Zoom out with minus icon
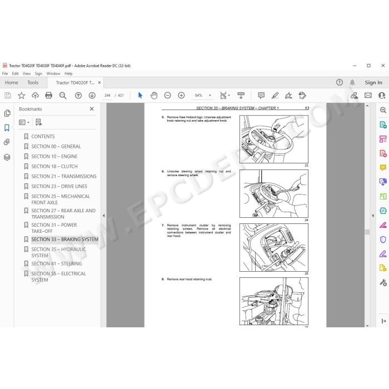This screenshot has height=389, width=389. (168, 95)
